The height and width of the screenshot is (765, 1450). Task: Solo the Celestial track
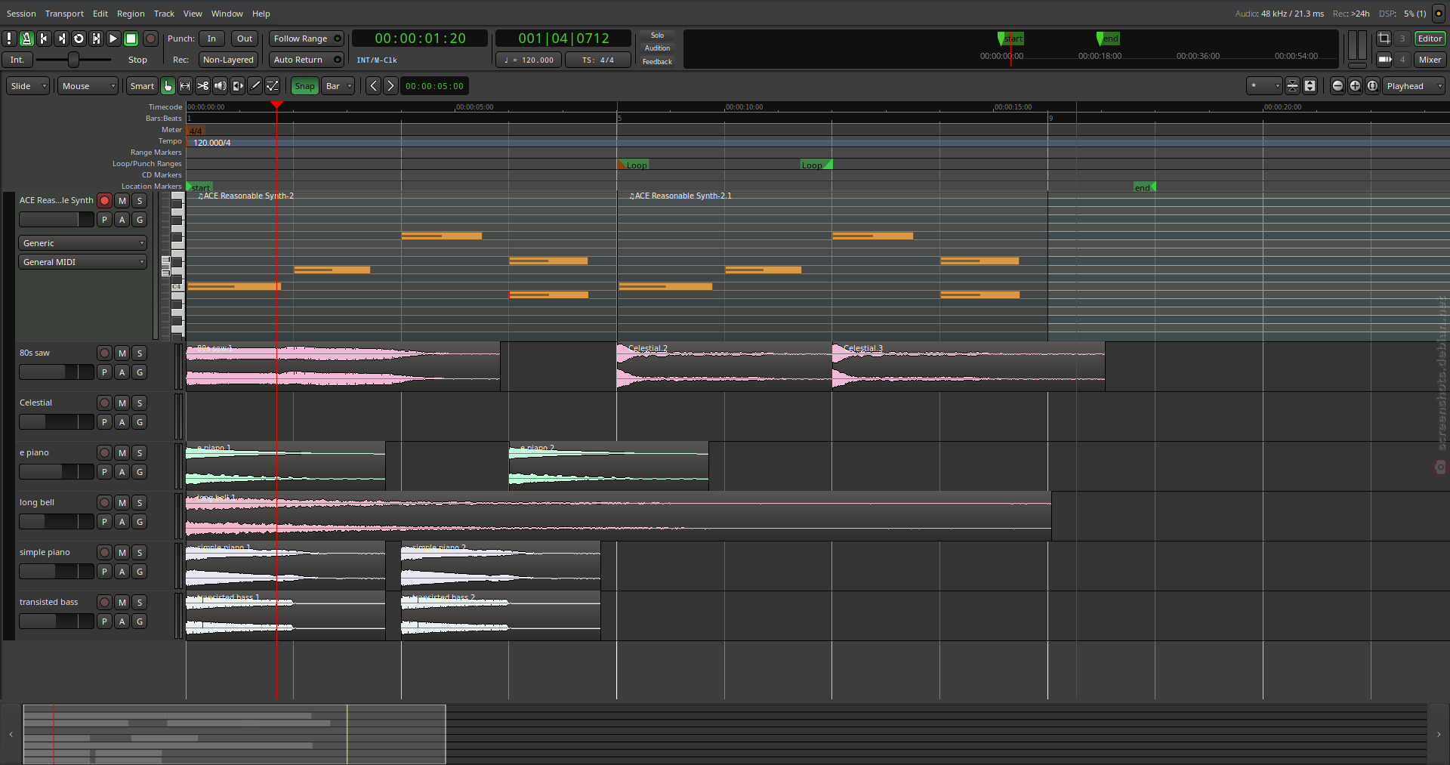(140, 403)
